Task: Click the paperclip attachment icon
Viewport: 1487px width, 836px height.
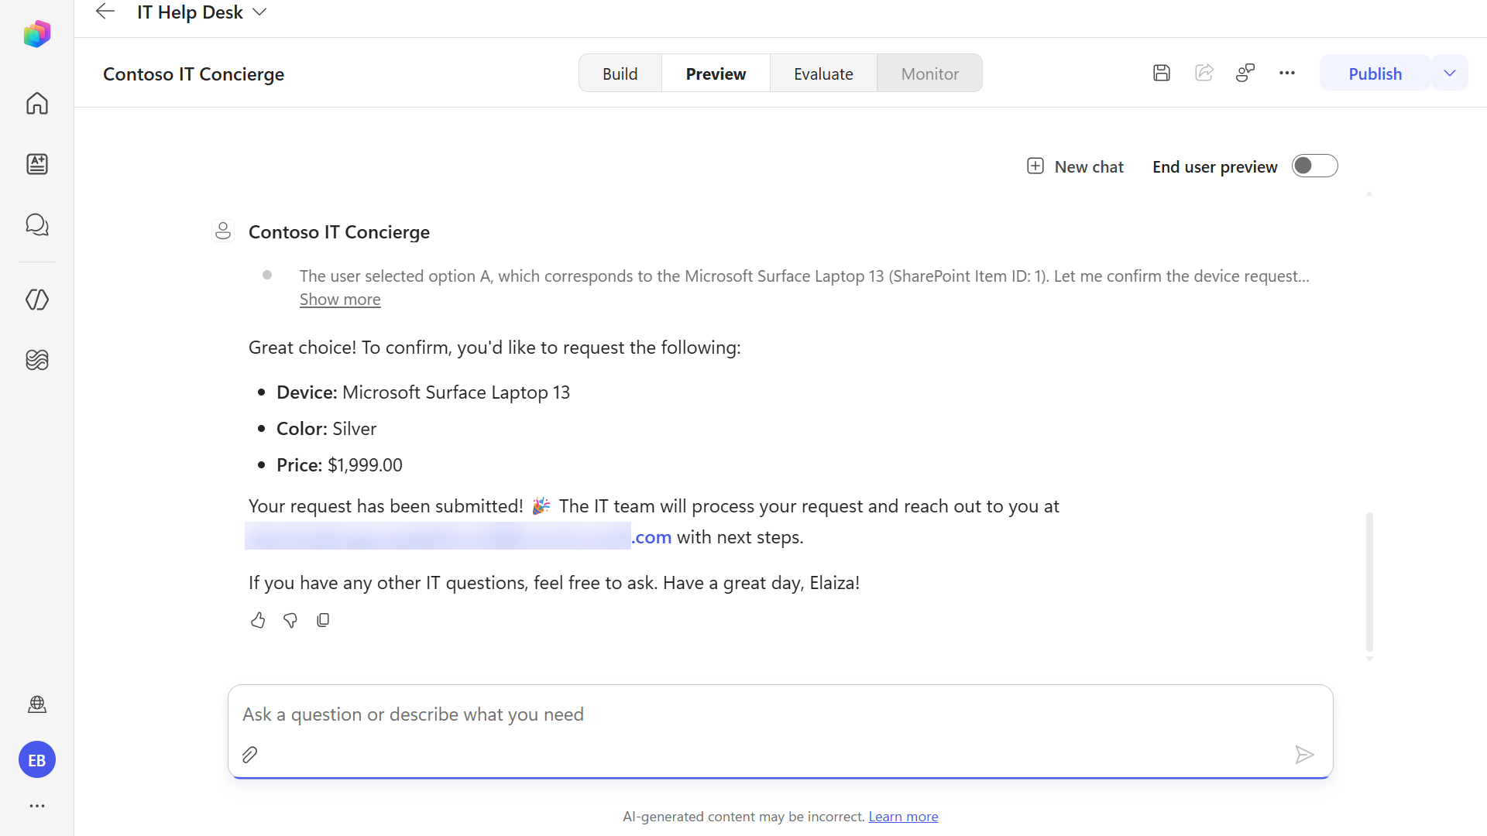Action: (x=249, y=755)
